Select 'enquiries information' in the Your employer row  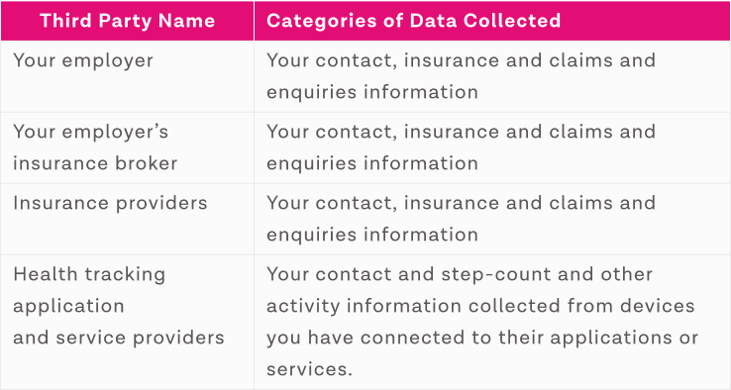[x=372, y=92]
